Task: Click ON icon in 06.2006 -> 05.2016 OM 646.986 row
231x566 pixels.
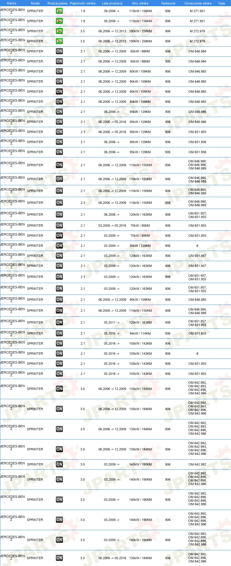Action: [x=59, y=122]
